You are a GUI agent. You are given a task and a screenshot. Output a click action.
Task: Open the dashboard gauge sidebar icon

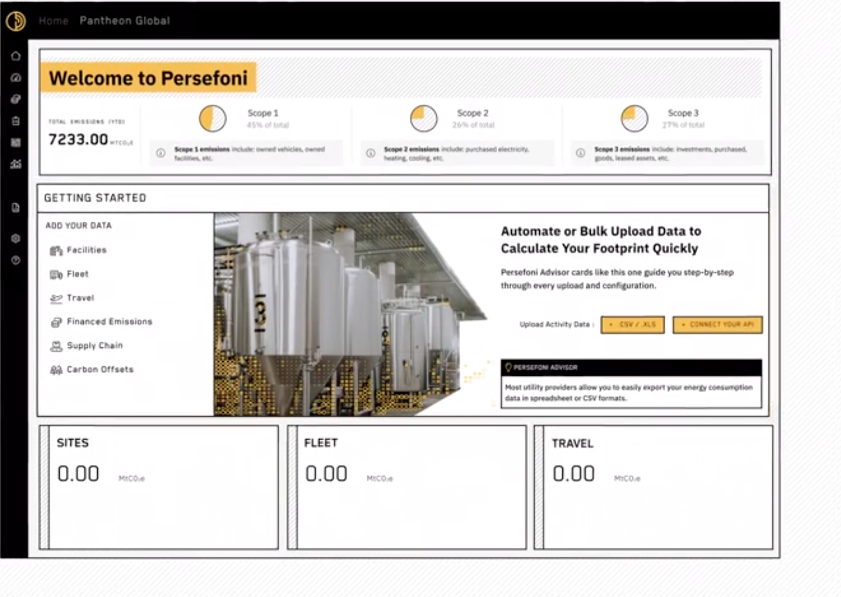tap(16, 77)
